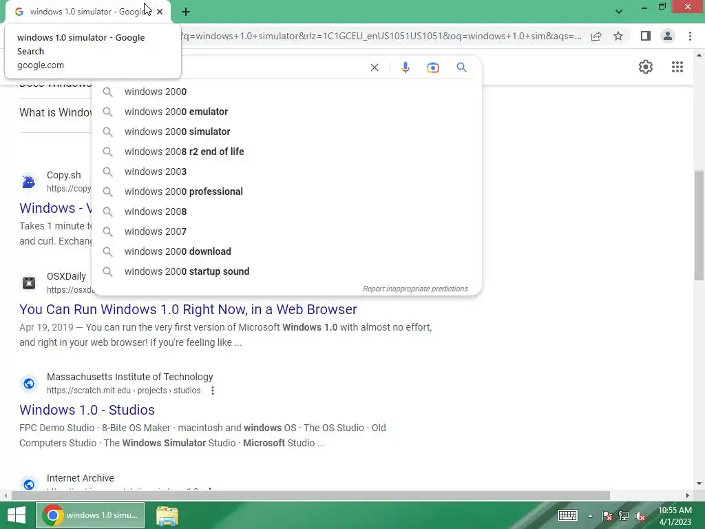Click the scroll right arrow
This screenshot has height=529, width=705.
tap(687, 496)
